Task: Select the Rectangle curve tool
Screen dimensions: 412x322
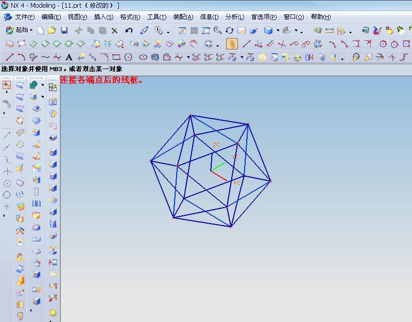Action: 116,57
